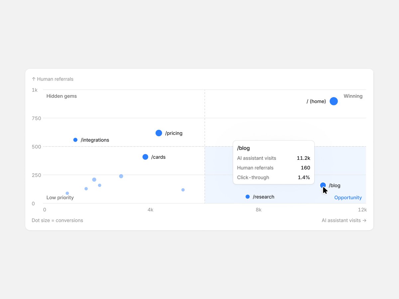Click the 250 y-axis tick
The height and width of the screenshot is (299, 399).
coord(36,175)
